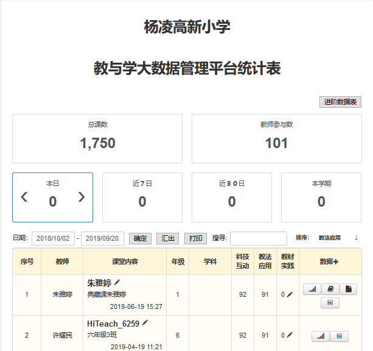Image resolution: width=373 pixels, height=351 pixels.
Task: Expand the 数据+ column header
Action: coord(329,261)
